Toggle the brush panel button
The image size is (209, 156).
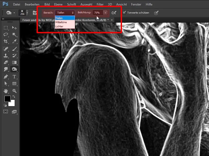pos(35,13)
